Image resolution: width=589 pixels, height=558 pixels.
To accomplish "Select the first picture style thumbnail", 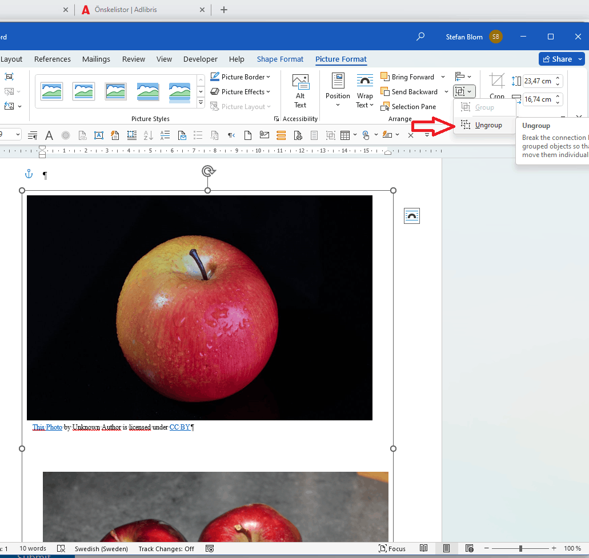I will point(51,91).
